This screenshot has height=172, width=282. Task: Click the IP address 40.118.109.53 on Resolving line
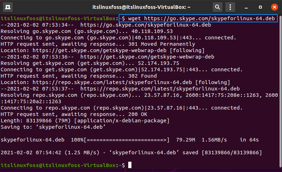152,31
